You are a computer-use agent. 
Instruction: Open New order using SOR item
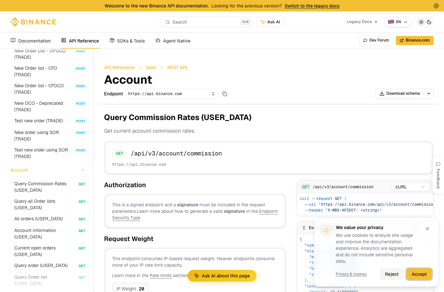50,136
